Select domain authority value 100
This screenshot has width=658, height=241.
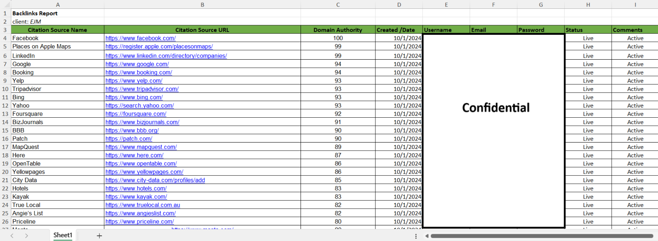pos(338,38)
